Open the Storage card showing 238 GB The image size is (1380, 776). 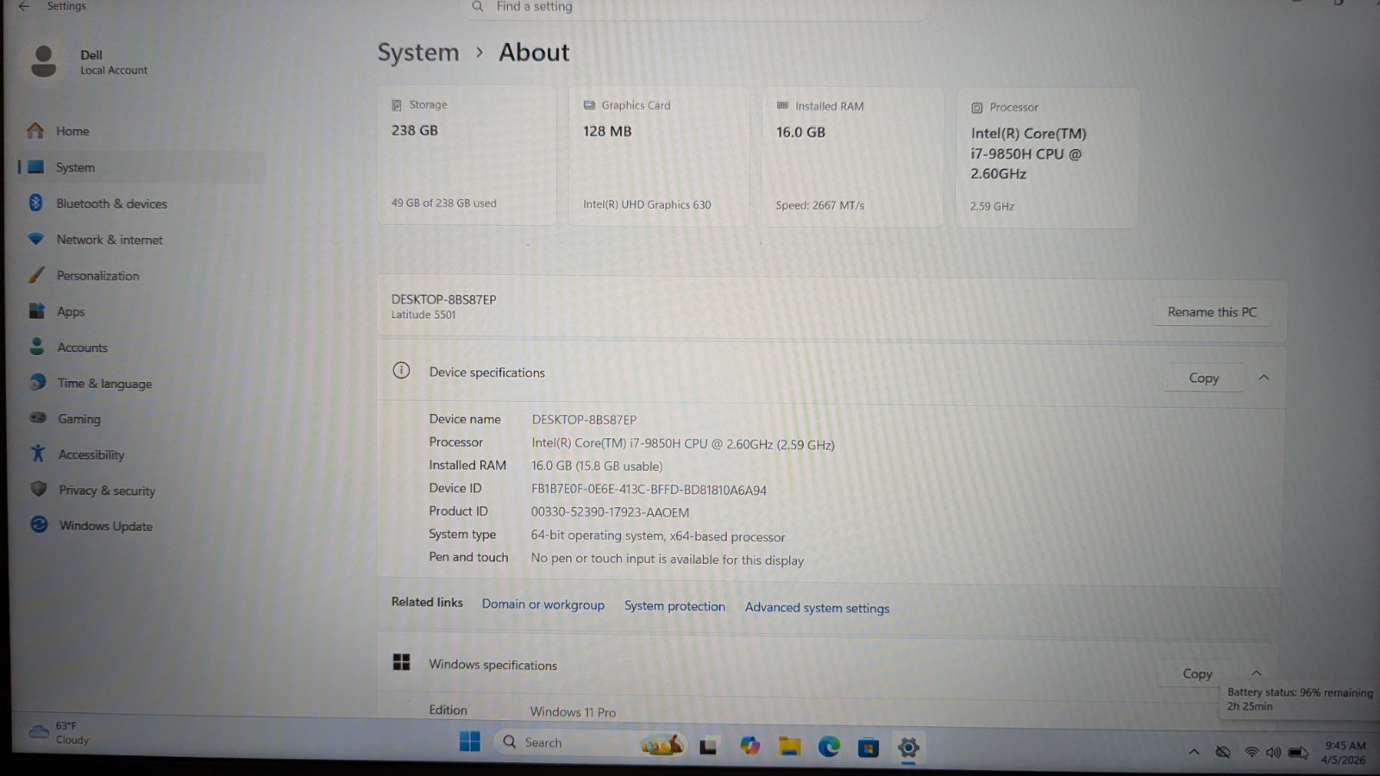coord(467,155)
